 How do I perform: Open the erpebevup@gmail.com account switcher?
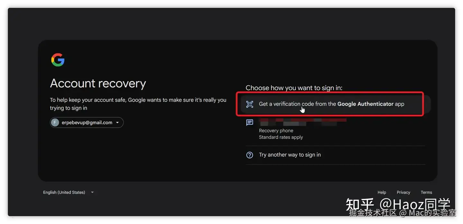coord(86,122)
